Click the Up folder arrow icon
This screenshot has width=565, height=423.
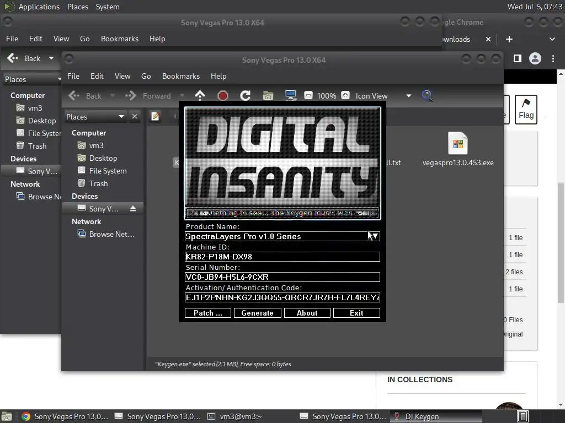pyautogui.click(x=200, y=96)
